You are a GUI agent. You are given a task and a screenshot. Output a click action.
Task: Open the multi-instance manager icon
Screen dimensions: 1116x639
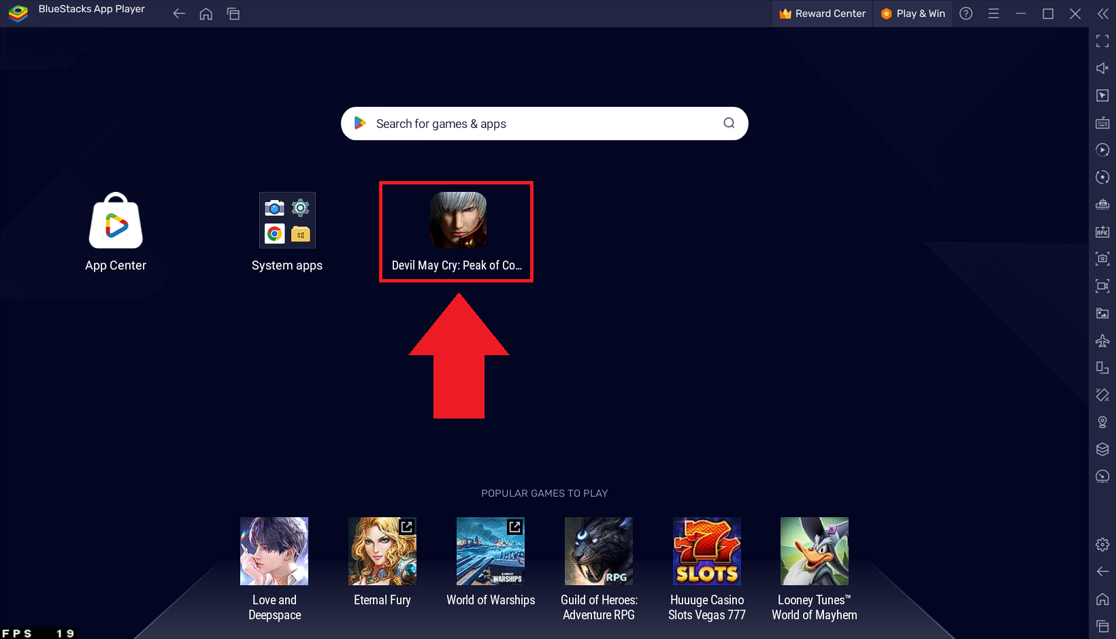coord(1102,368)
